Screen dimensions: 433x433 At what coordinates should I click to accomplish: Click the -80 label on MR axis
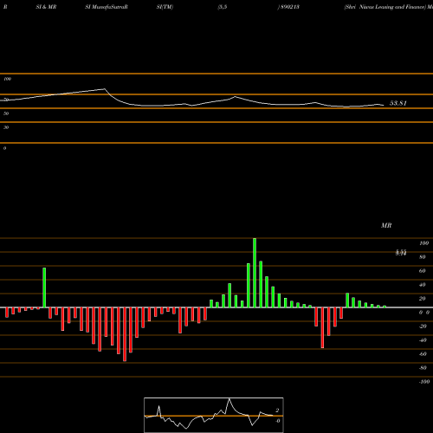click(x=423, y=368)
